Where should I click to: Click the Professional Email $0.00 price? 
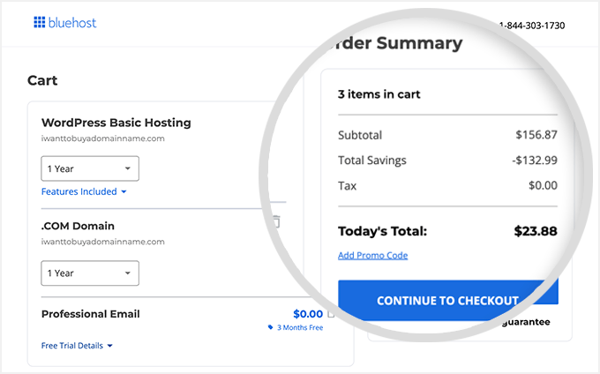click(x=308, y=313)
